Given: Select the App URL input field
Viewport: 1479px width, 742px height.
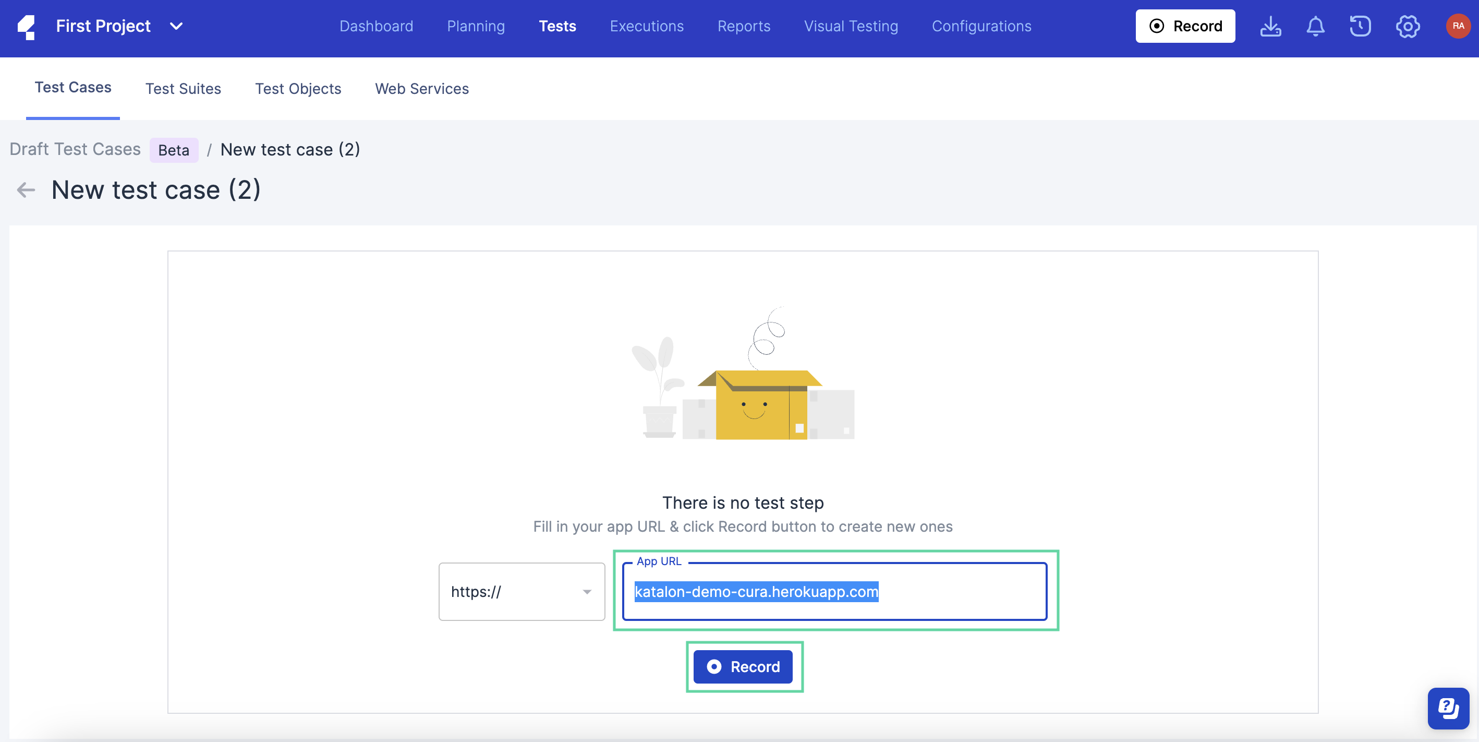Looking at the screenshot, I should point(835,591).
